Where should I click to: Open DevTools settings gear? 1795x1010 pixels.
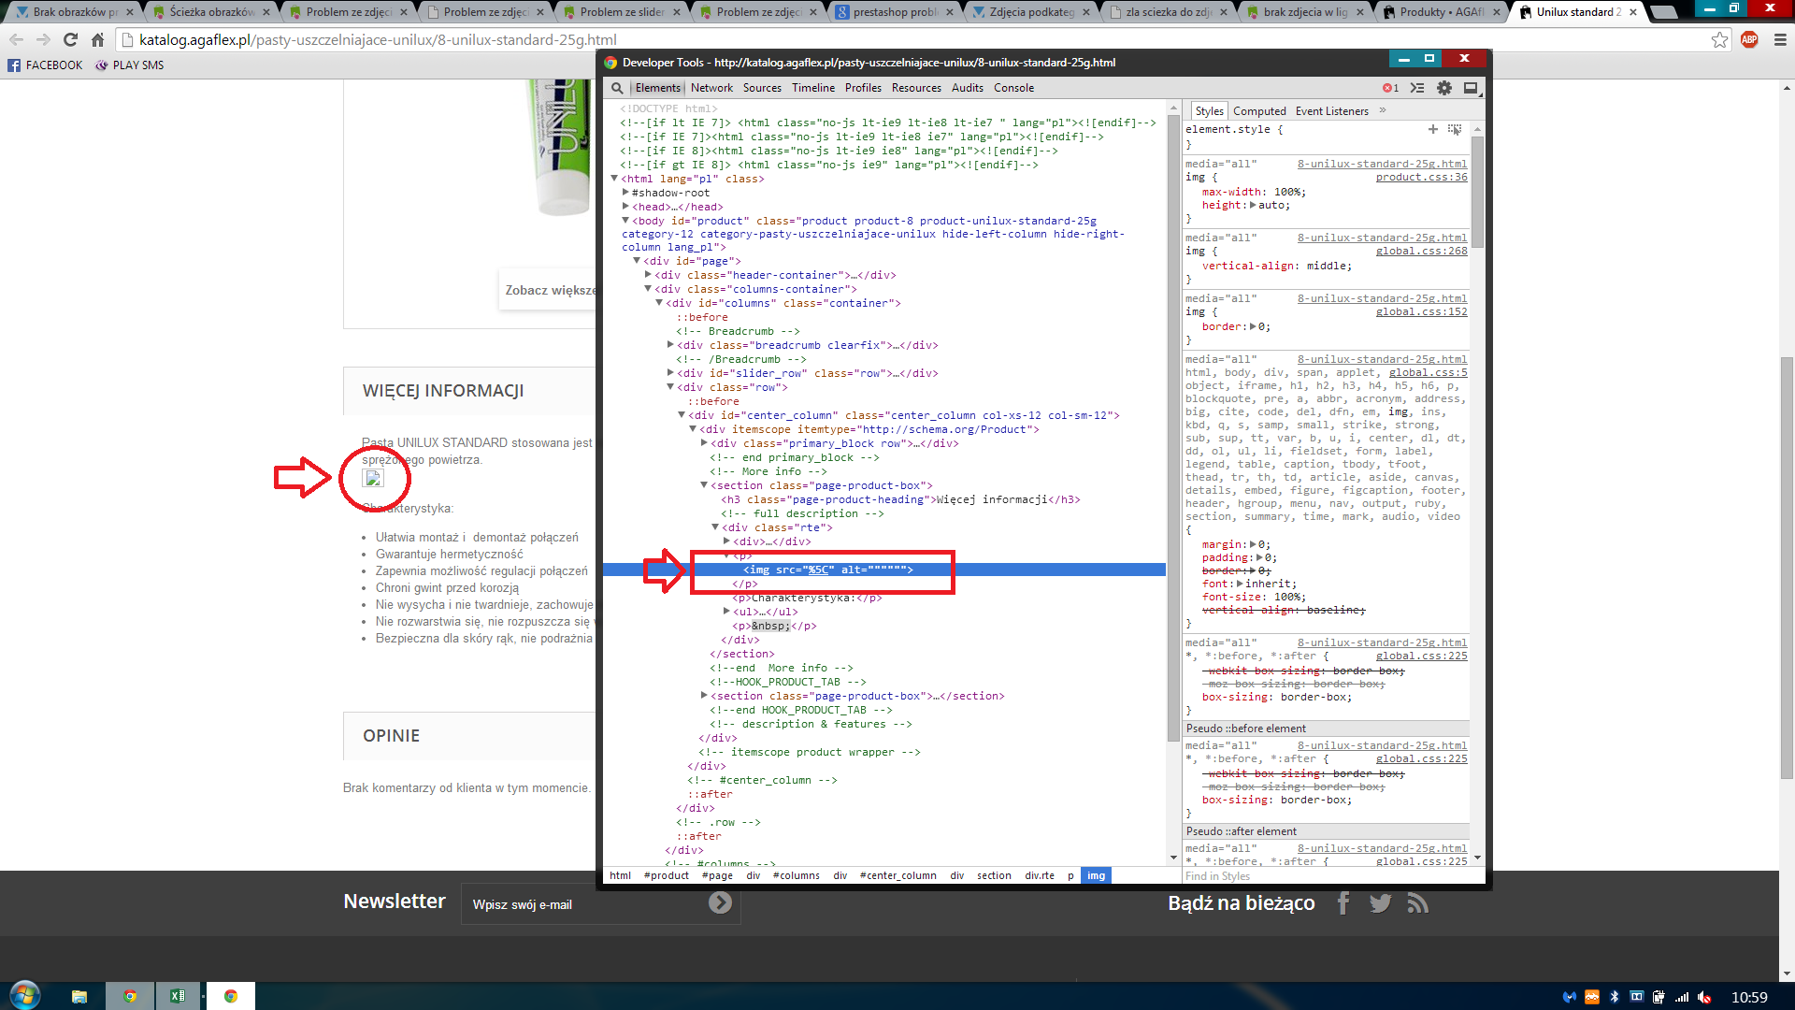pos(1444,88)
